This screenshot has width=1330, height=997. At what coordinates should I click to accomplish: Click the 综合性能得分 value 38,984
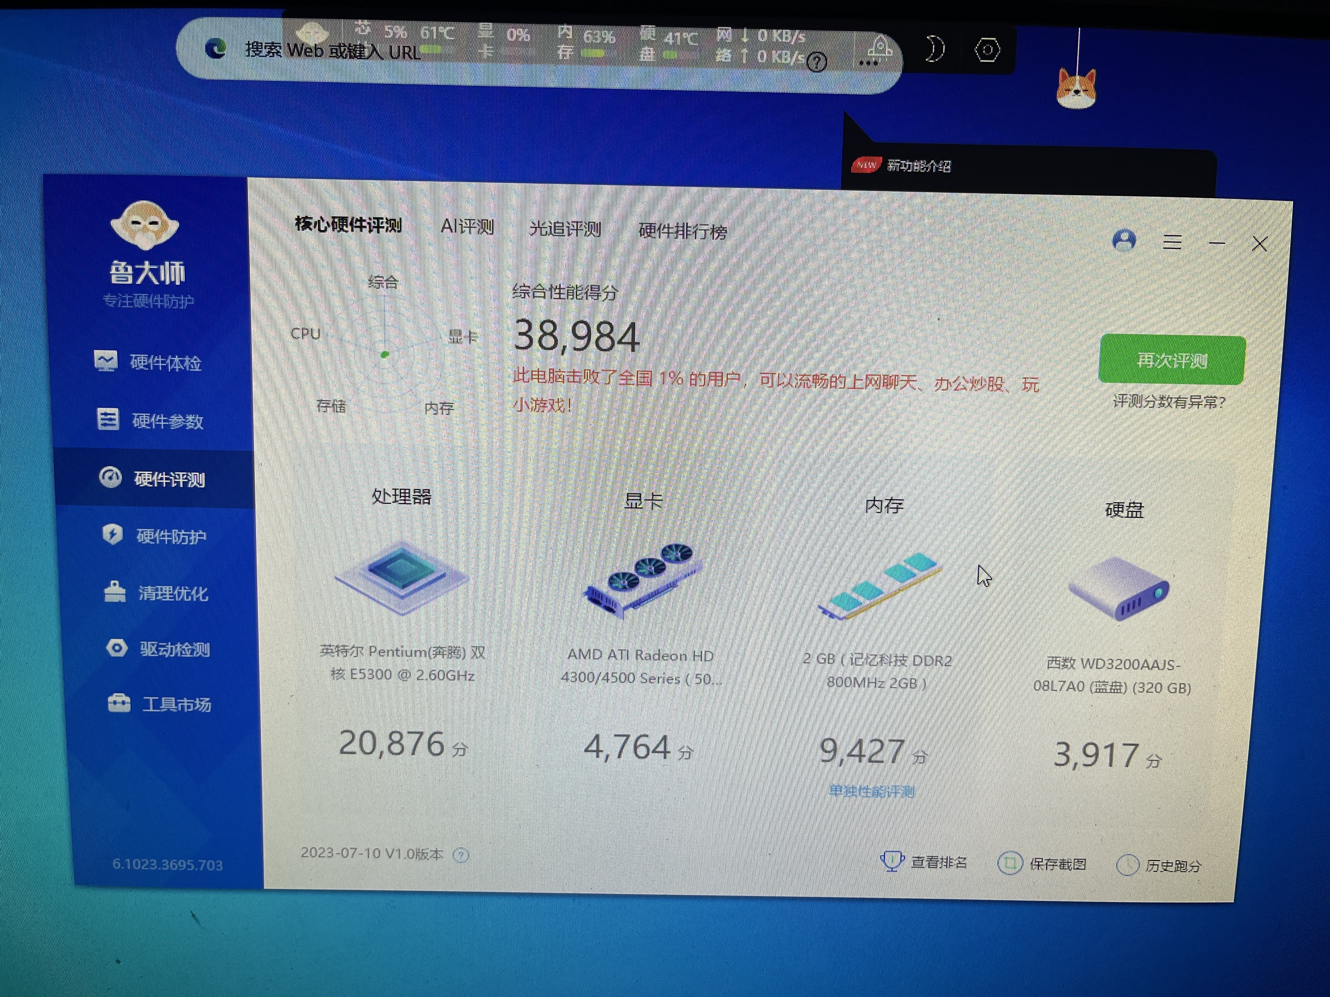click(576, 335)
